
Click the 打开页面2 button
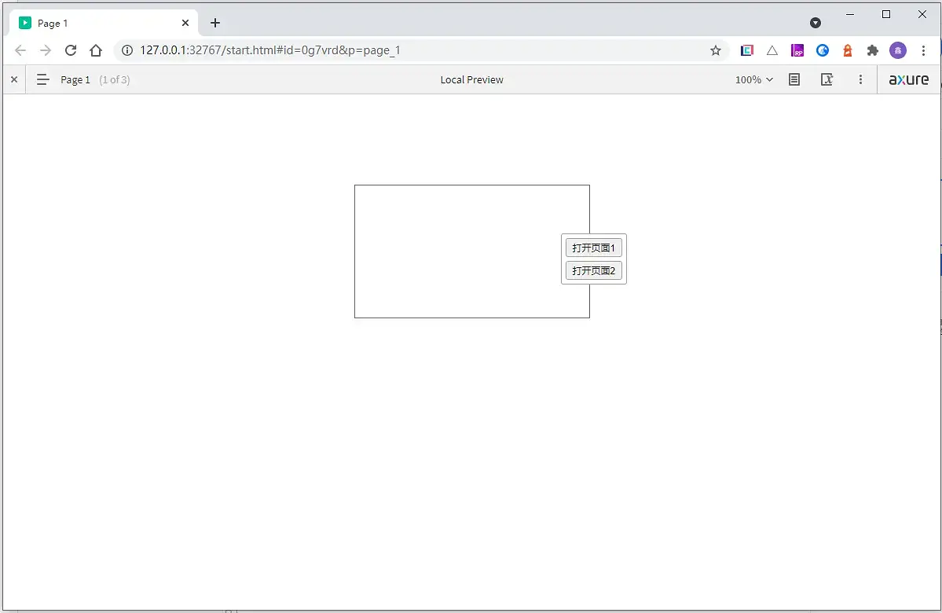pyautogui.click(x=593, y=270)
